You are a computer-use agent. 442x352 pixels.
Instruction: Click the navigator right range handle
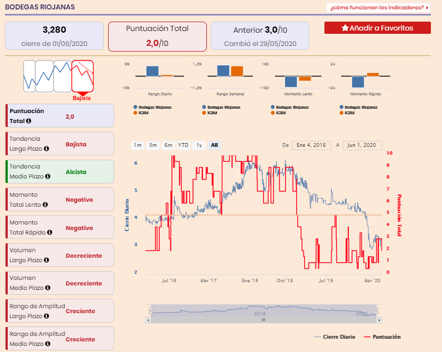pos(376,310)
